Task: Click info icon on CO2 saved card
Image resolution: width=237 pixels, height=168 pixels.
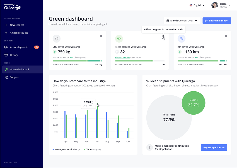Action: pyautogui.click(x=101, y=36)
